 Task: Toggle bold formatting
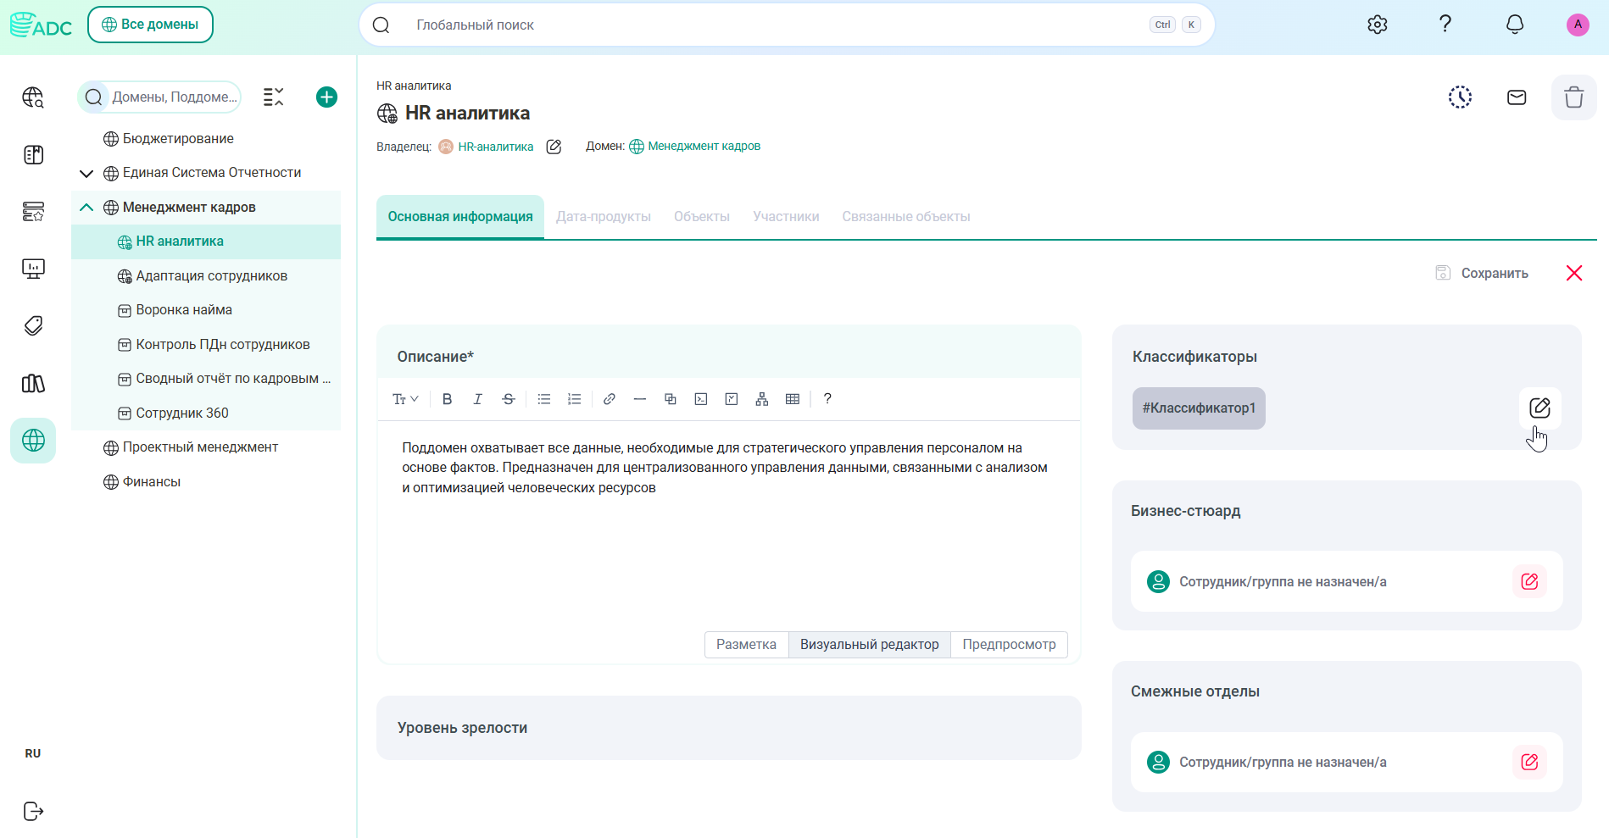(x=447, y=399)
